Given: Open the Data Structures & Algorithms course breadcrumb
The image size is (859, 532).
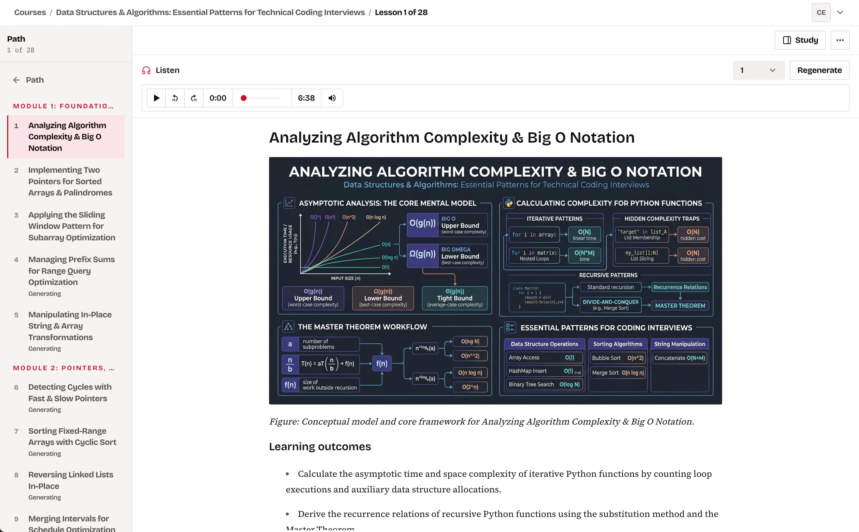Looking at the screenshot, I should click(x=210, y=12).
